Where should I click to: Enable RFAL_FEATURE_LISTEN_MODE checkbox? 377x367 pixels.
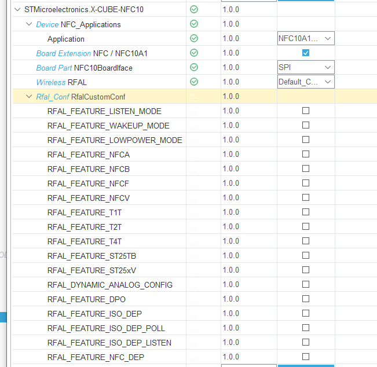coord(306,111)
